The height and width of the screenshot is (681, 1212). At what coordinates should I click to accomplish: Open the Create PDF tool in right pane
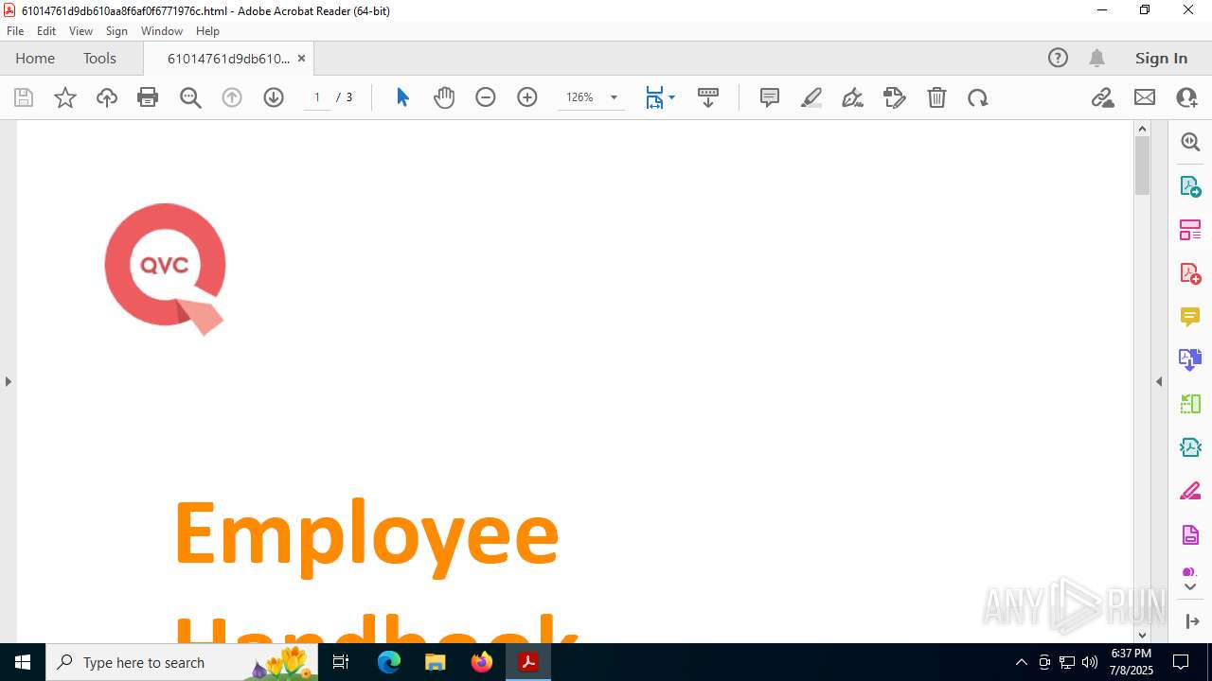1190,272
